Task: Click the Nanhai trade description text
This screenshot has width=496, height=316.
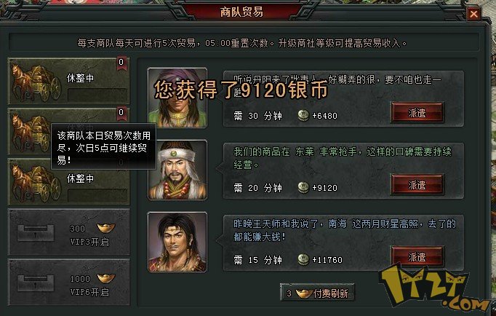Action: point(345,231)
